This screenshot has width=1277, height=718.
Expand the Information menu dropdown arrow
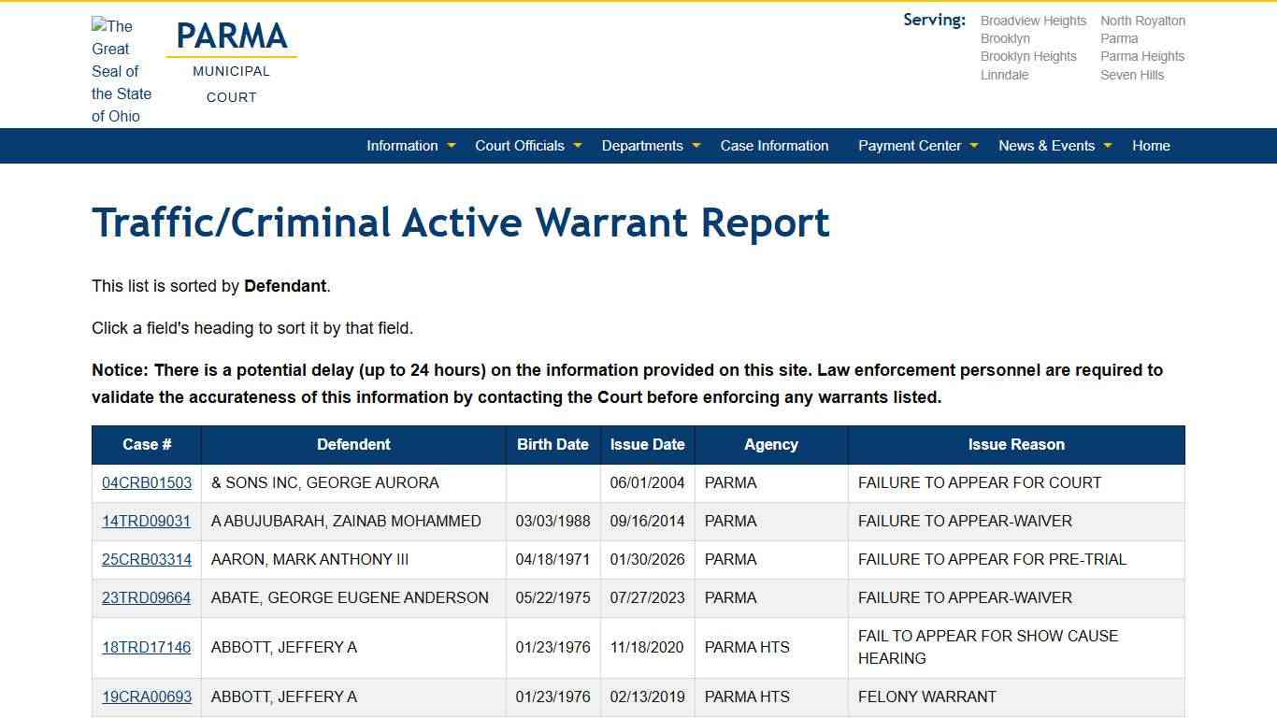click(452, 146)
